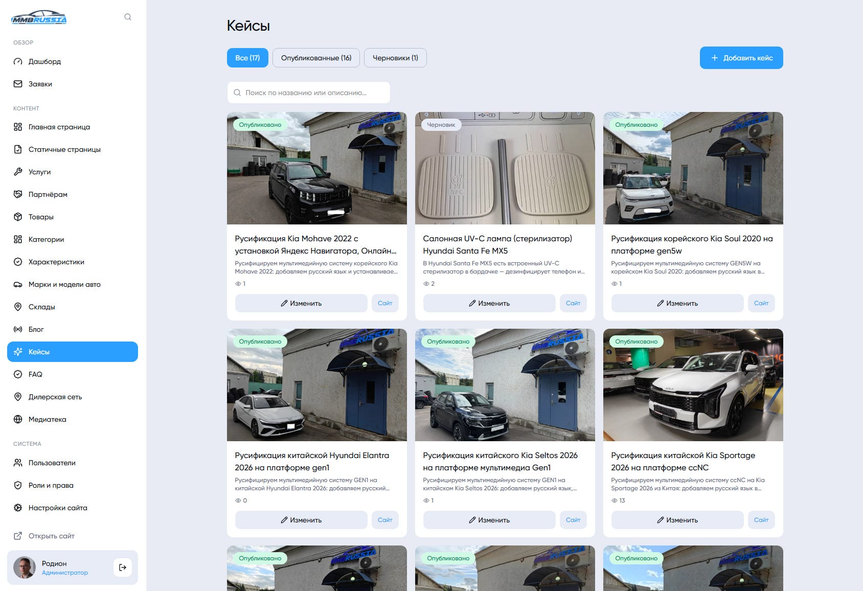Click the Заявки envelope icon
The image size is (863, 591).
[18, 84]
